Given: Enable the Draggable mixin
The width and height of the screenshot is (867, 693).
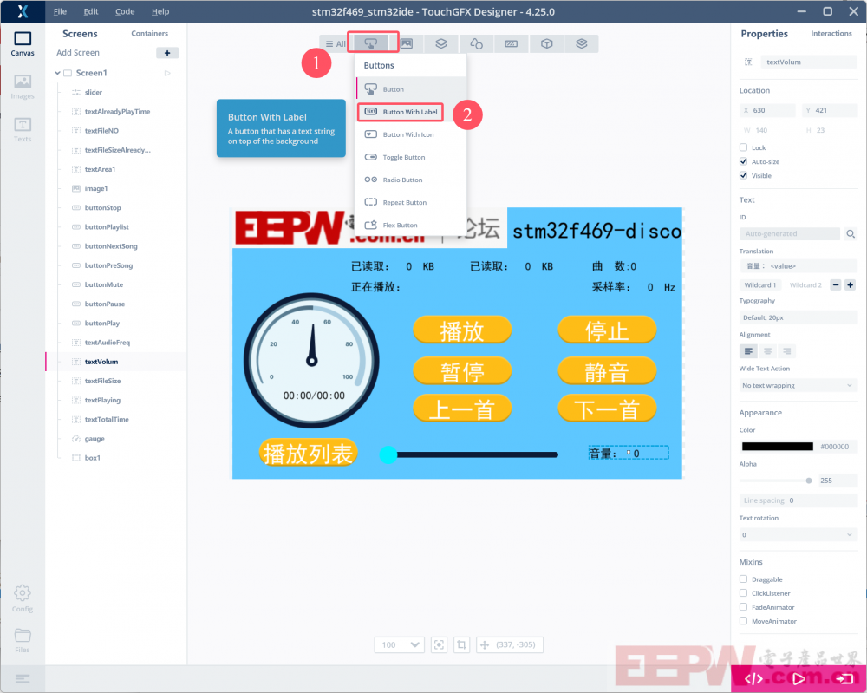Looking at the screenshot, I should [x=743, y=579].
